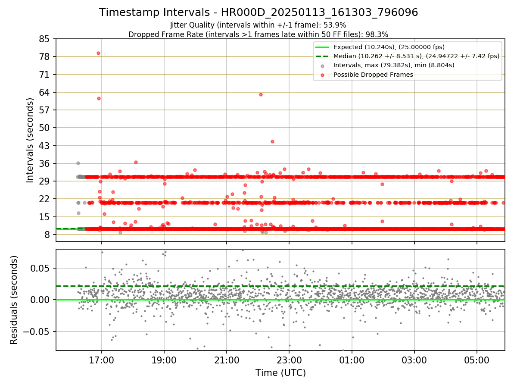The width and height of the screenshot is (517, 388).
Task: Click x-axis tick label "21:00"
Action: coord(227,360)
